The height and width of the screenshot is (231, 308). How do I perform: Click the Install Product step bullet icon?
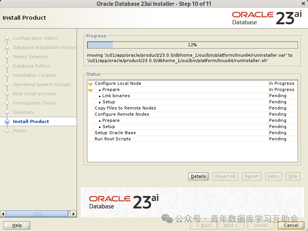(7, 121)
